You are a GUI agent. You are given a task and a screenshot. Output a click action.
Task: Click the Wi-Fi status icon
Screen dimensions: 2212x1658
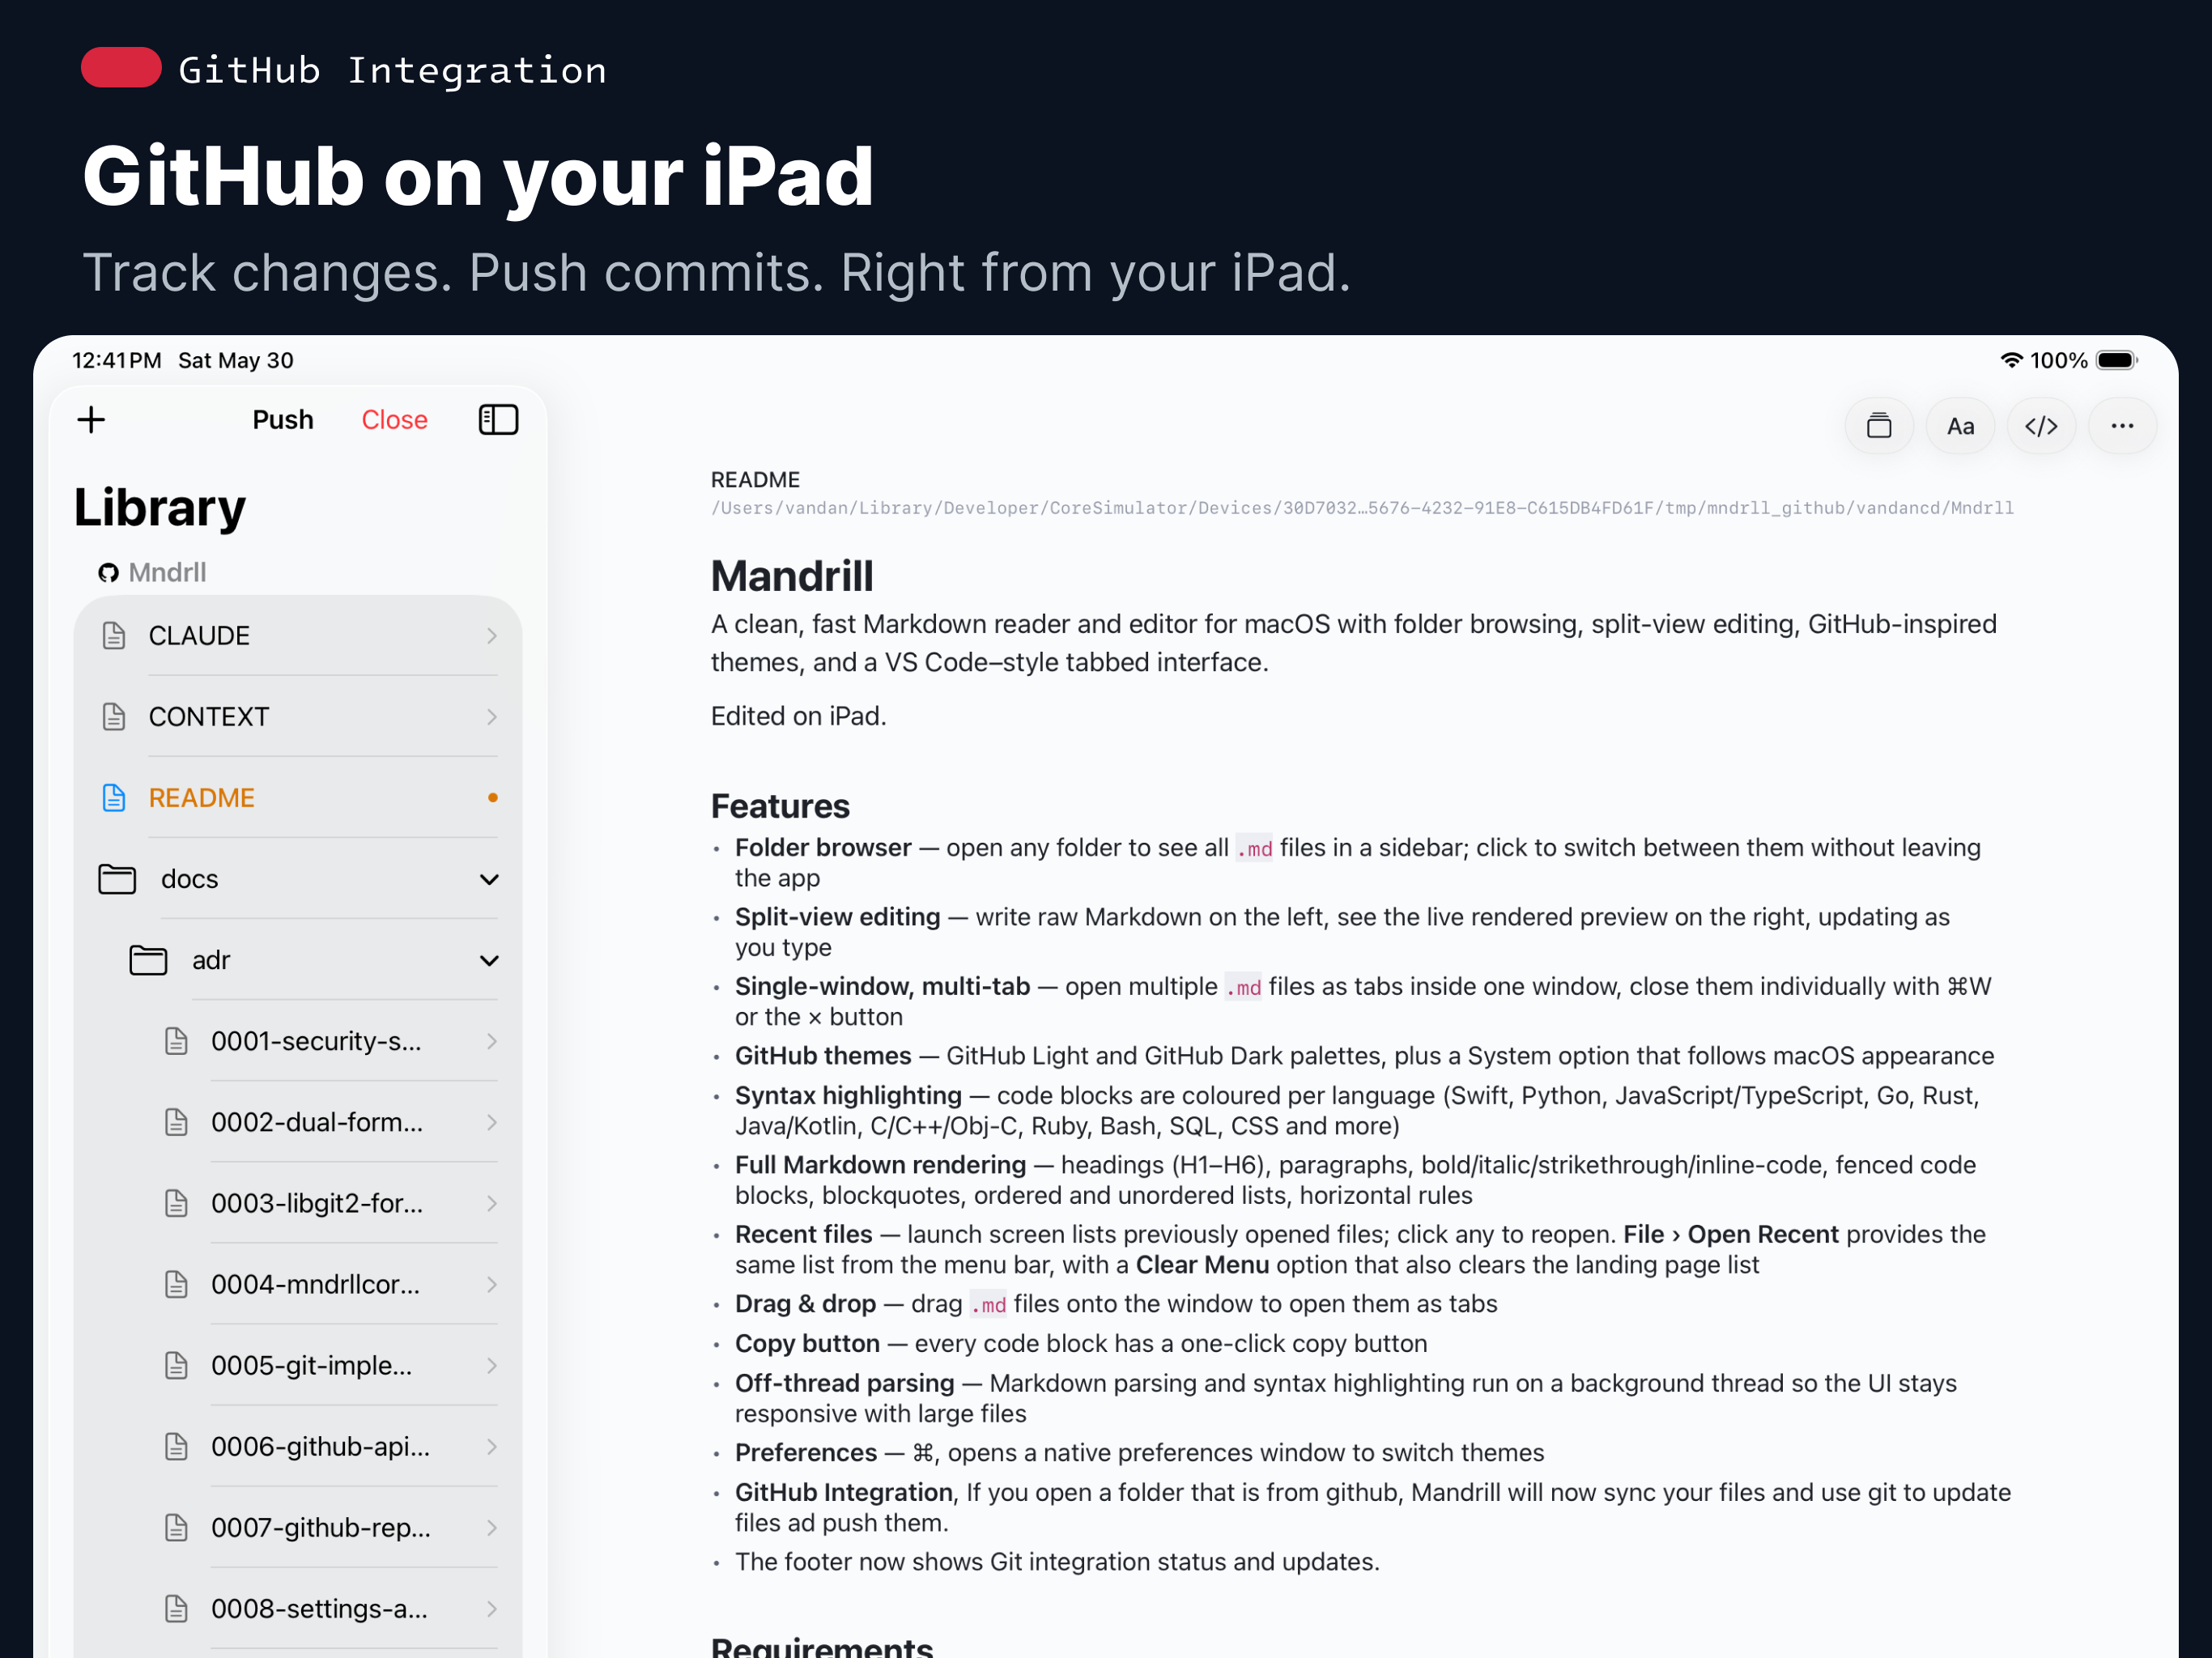tap(2011, 360)
